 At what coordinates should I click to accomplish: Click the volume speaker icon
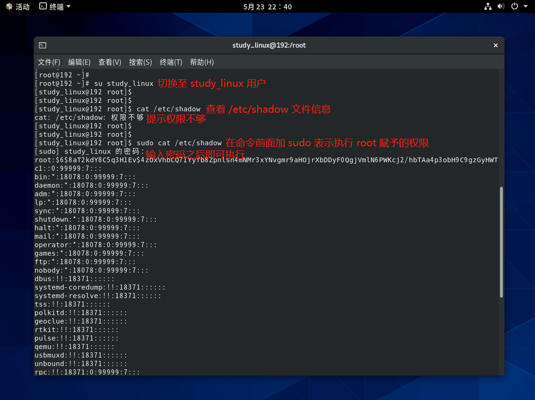click(501, 7)
